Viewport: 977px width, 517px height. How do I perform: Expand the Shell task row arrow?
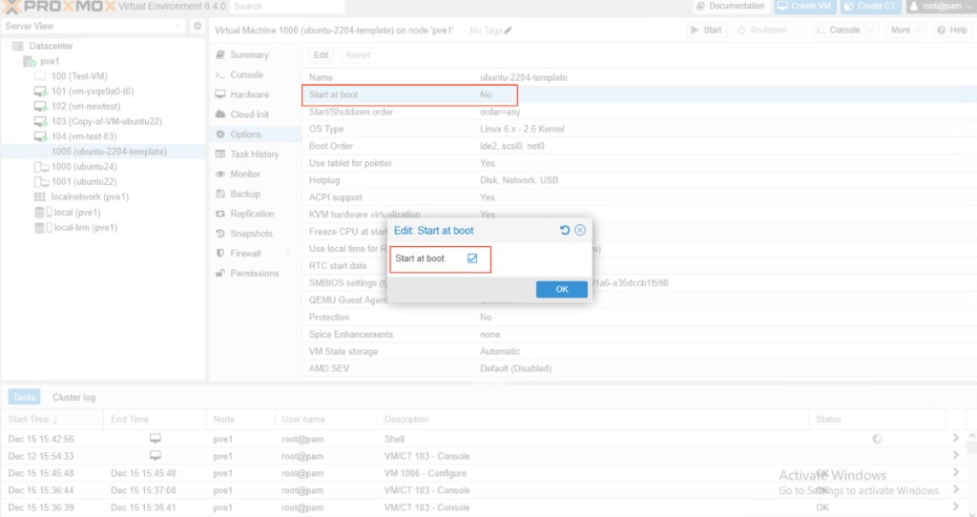pos(955,439)
